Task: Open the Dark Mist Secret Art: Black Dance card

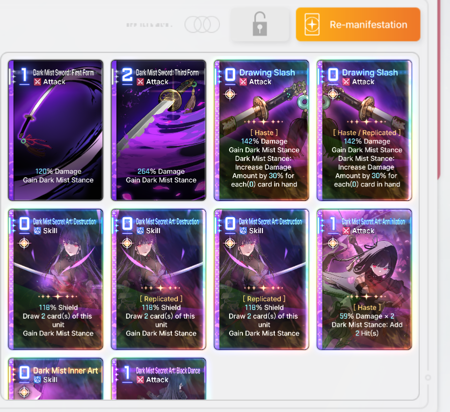Action: click(x=158, y=379)
